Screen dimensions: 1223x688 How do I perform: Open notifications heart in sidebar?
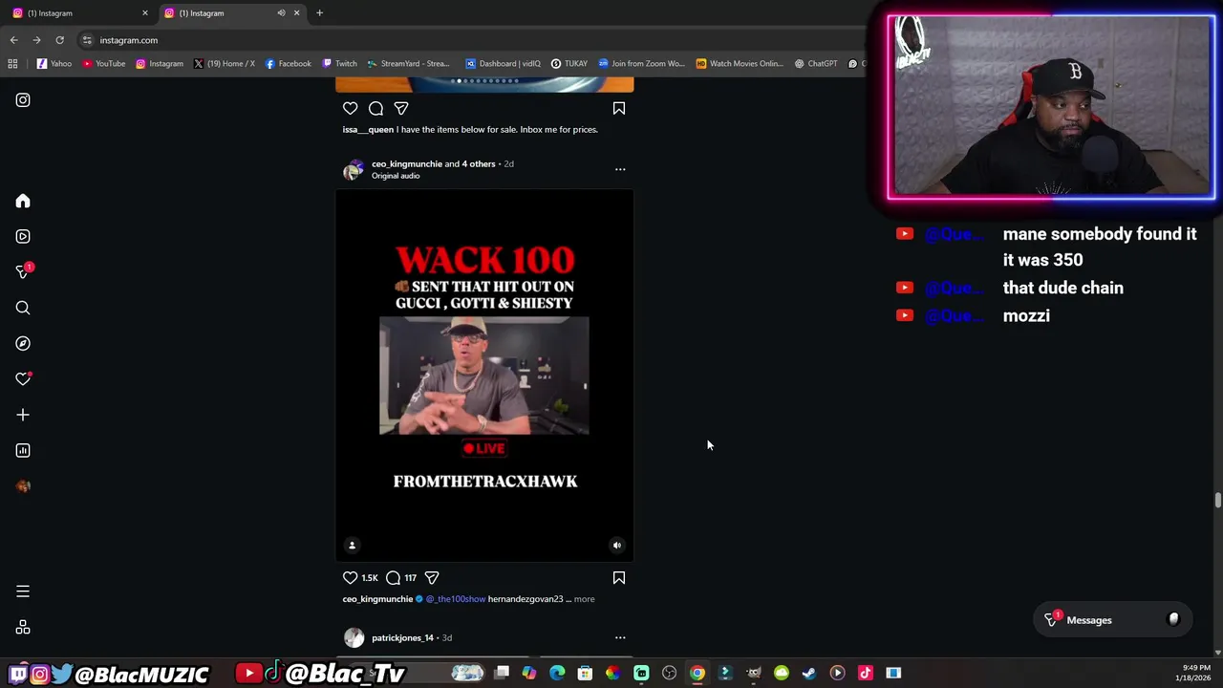[23, 379]
